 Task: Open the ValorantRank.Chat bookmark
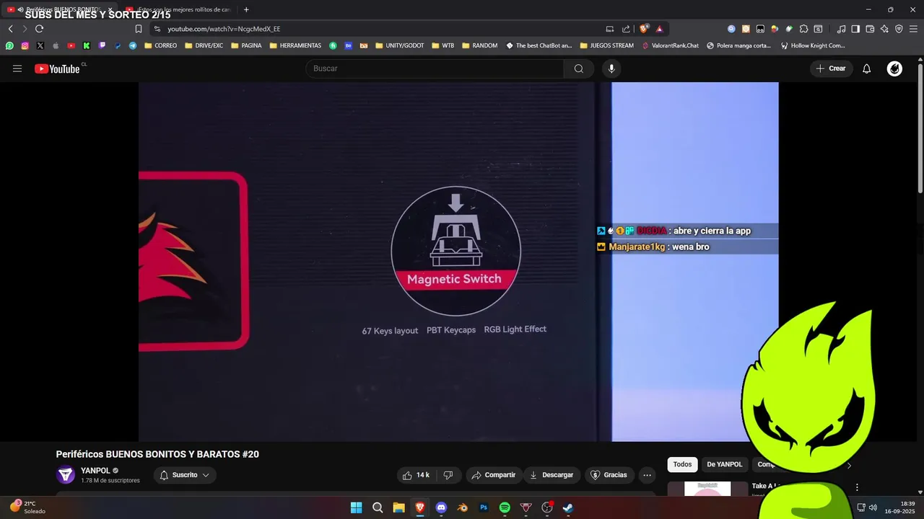tap(670, 45)
